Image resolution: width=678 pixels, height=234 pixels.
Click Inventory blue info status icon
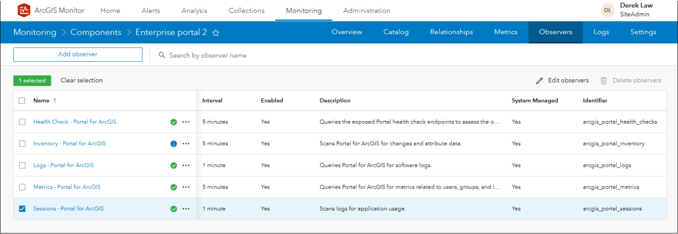point(174,144)
